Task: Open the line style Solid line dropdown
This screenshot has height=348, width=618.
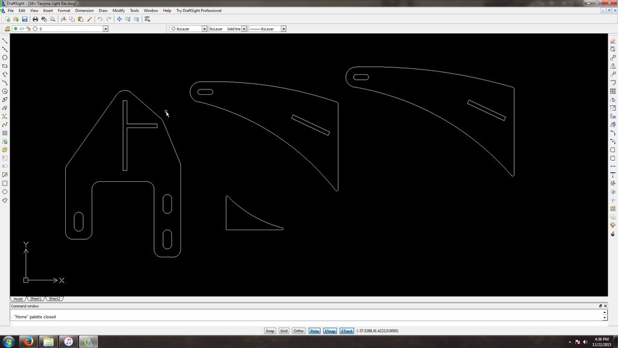Action: (244, 29)
